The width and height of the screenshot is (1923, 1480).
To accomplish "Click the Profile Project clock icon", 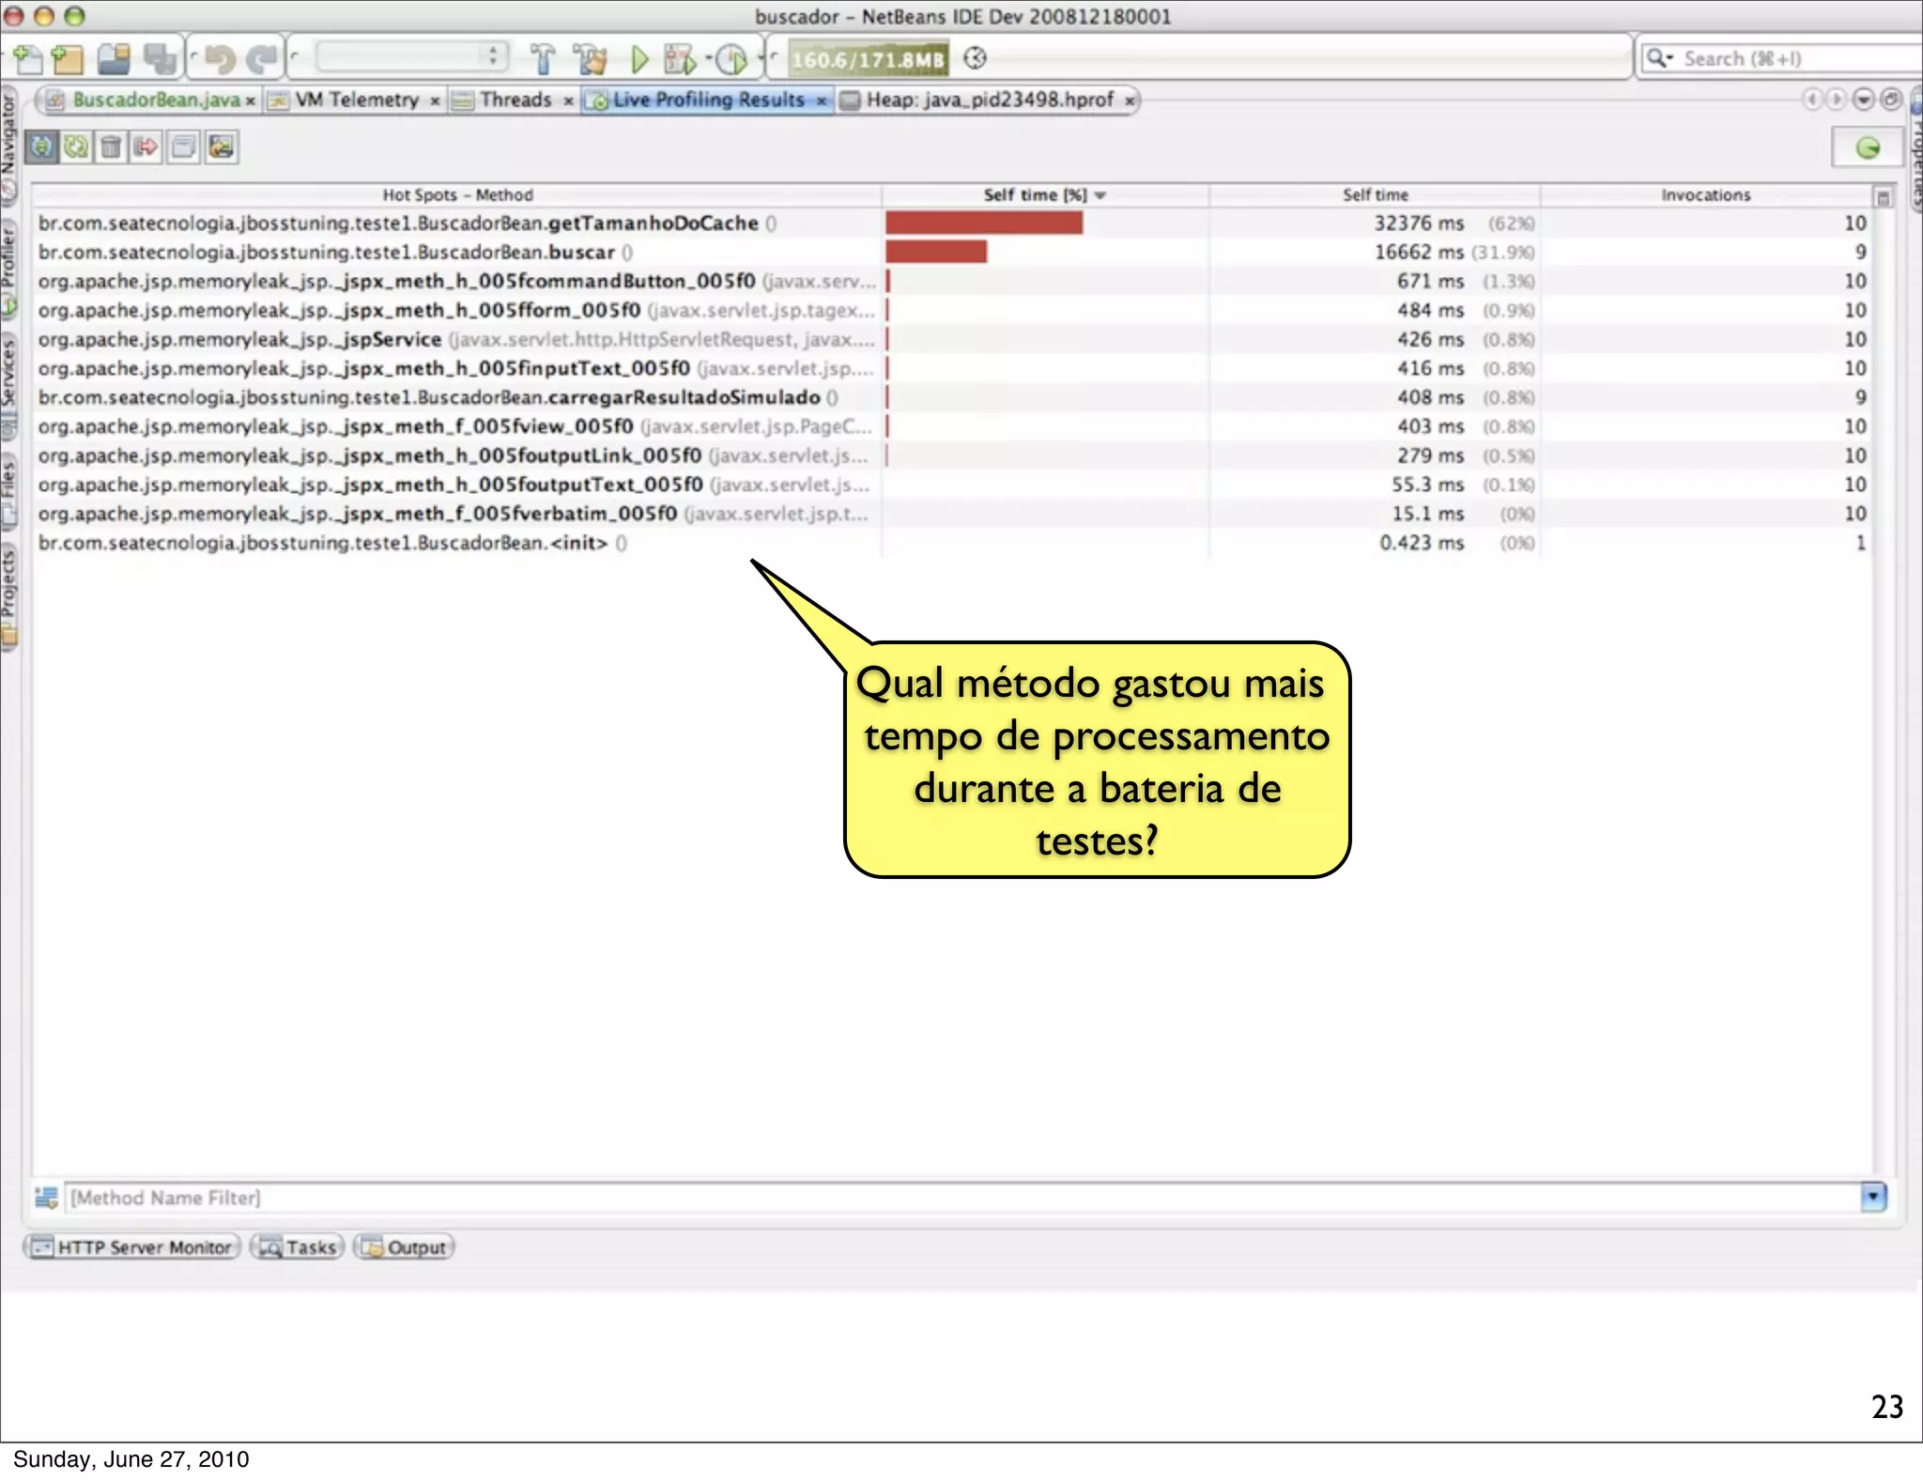I will coord(731,59).
